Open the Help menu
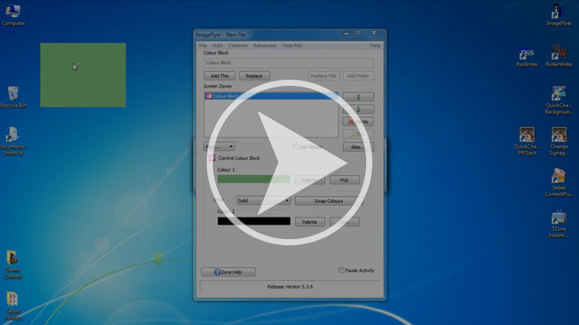The image size is (579, 325). point(375,46)
